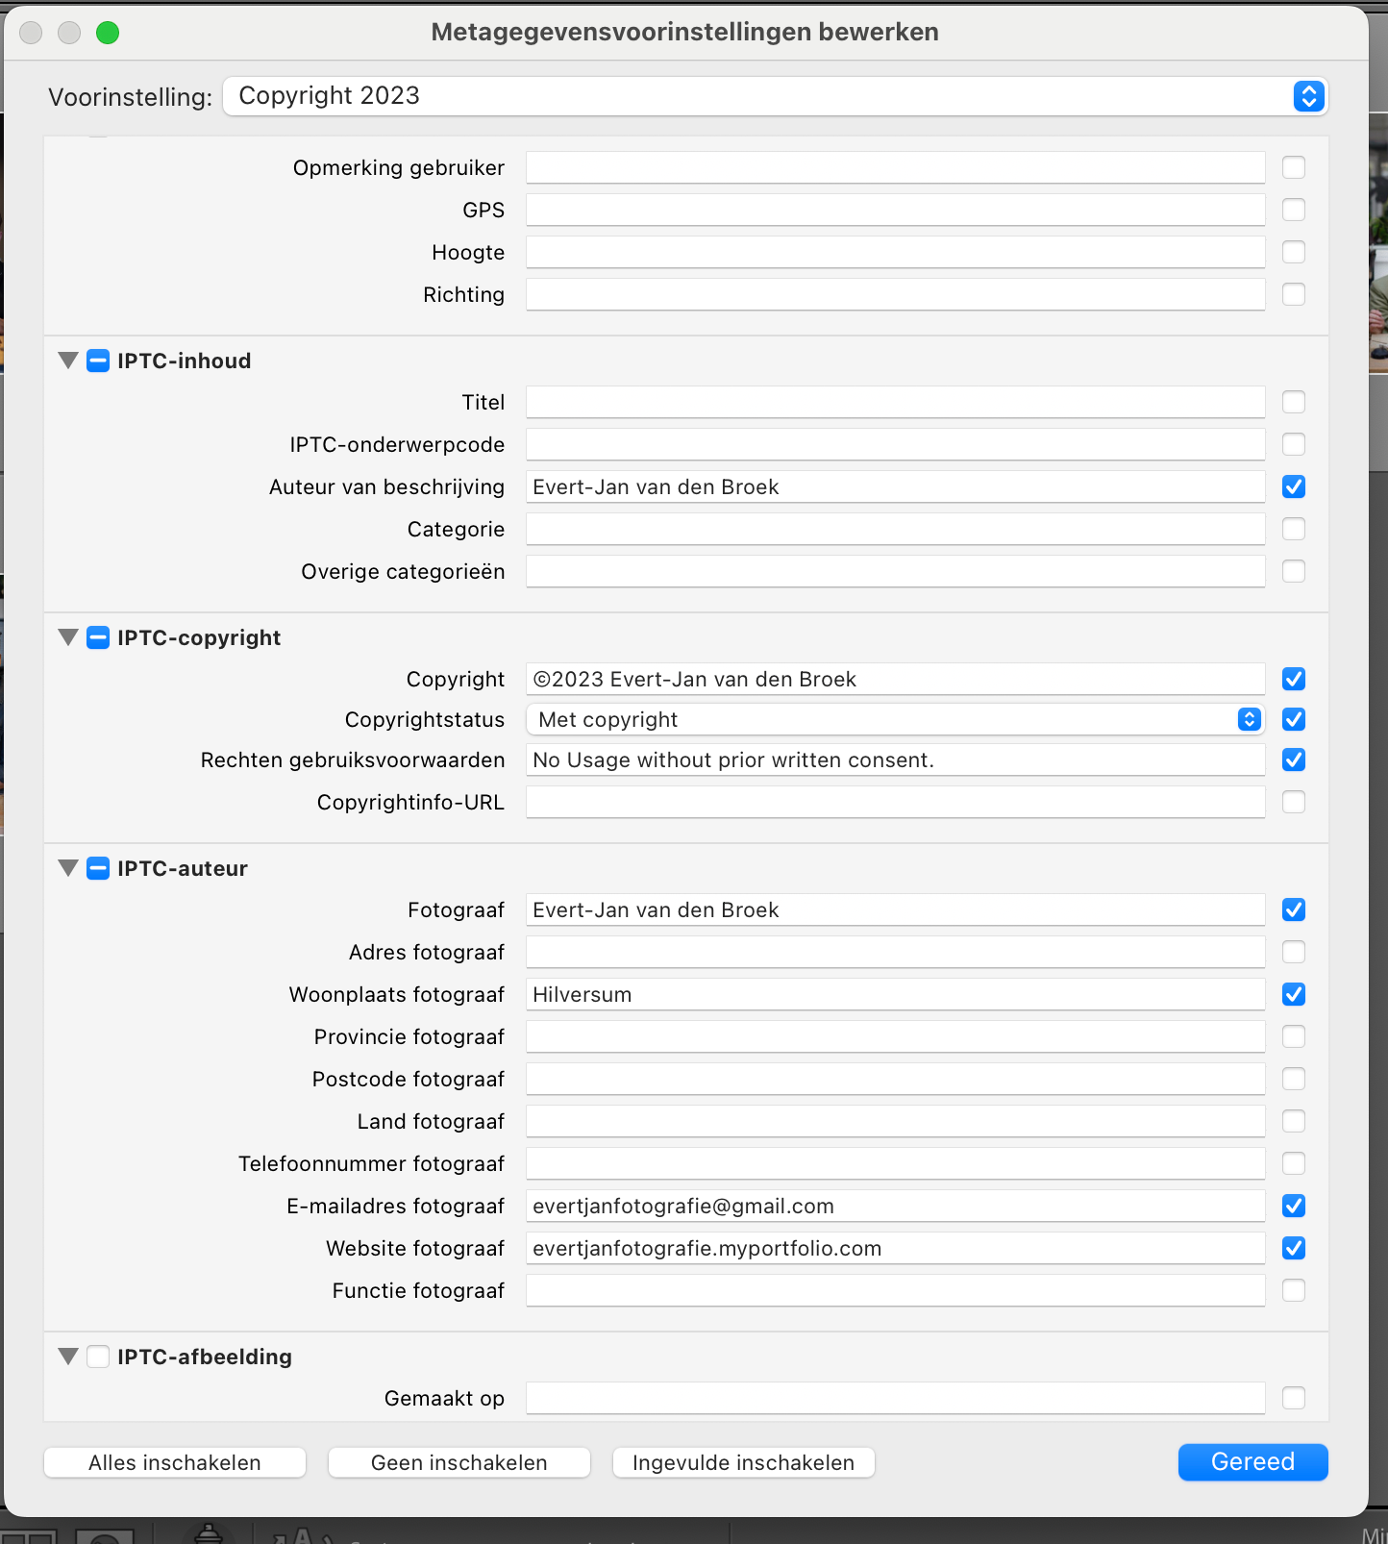Uncheck the Woonplaats fotograaf checkbox
This screenshot has height=1544, width=1388.
tap(1294, 994)
